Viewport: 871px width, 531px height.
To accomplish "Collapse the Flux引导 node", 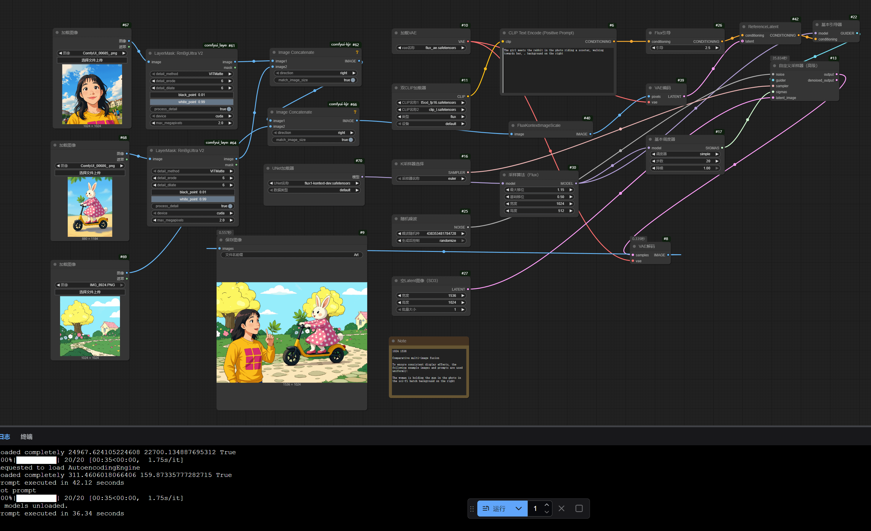I will tap(650, 33).
